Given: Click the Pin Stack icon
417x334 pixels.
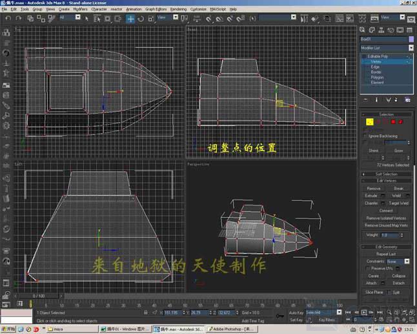Looking at the screenshot, I should coord(365,99).
